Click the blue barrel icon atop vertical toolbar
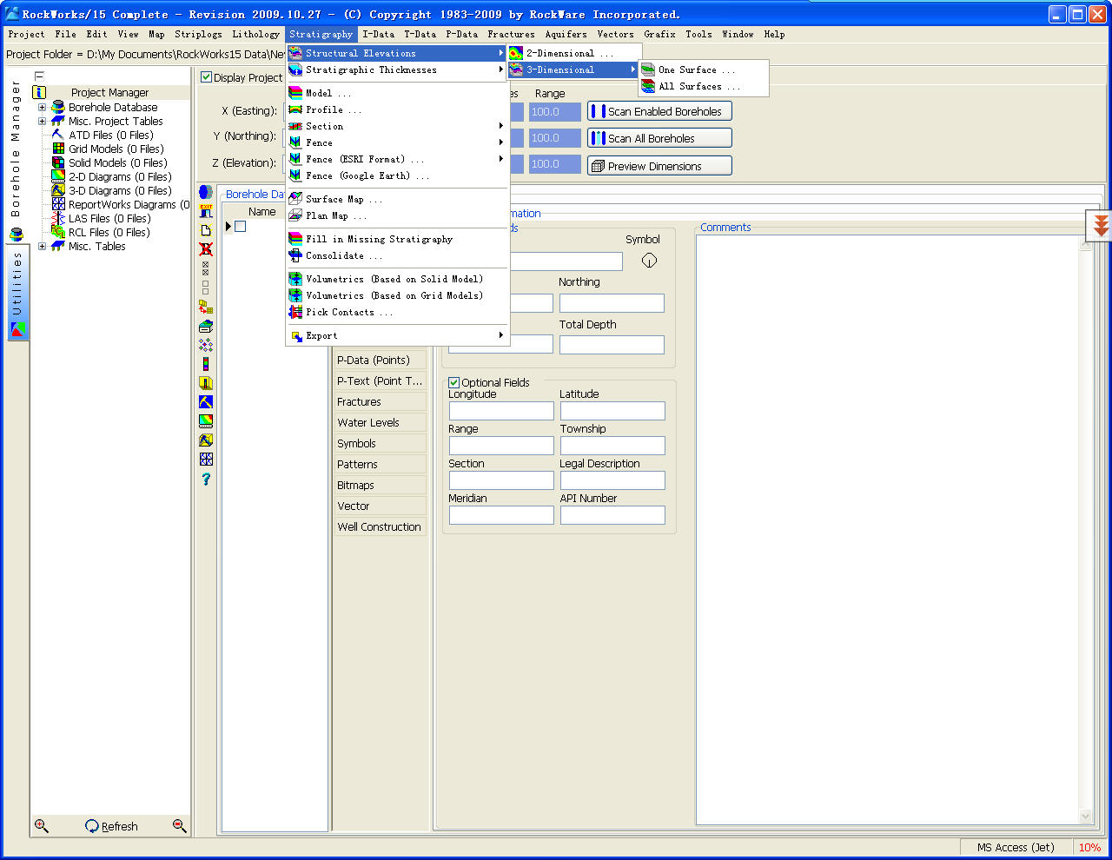Image resolution: width=1112 pixels, height=860 pixels. (206, 192)
